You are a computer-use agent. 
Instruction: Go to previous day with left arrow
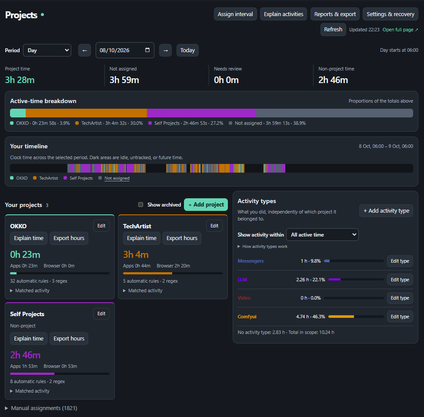click(x=84, y=50)
